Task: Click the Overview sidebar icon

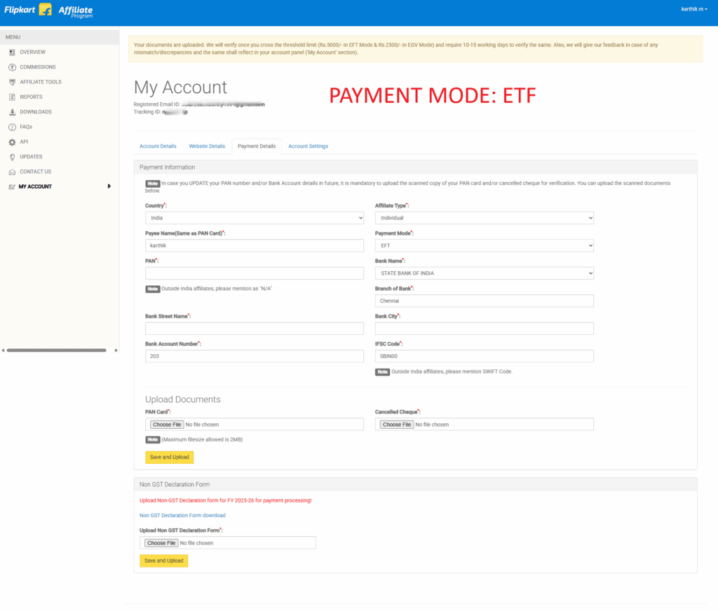Action: (x=13, y=52)
